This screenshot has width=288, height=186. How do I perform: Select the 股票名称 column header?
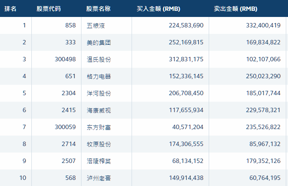coord(98,9)
